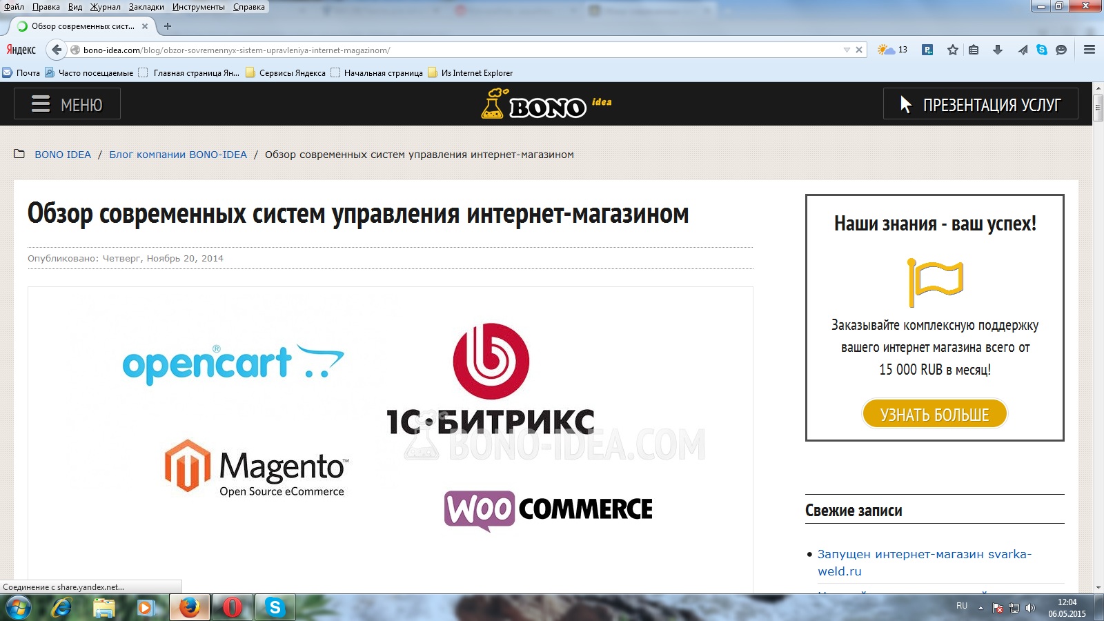The image size is (1104, 621).
Task: Show bookmarks list icon
Action: 974,50
